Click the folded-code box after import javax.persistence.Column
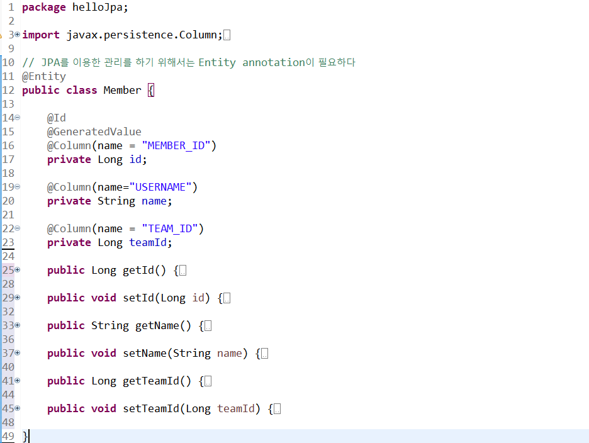The image size is (589, 443). click(227, 35)
